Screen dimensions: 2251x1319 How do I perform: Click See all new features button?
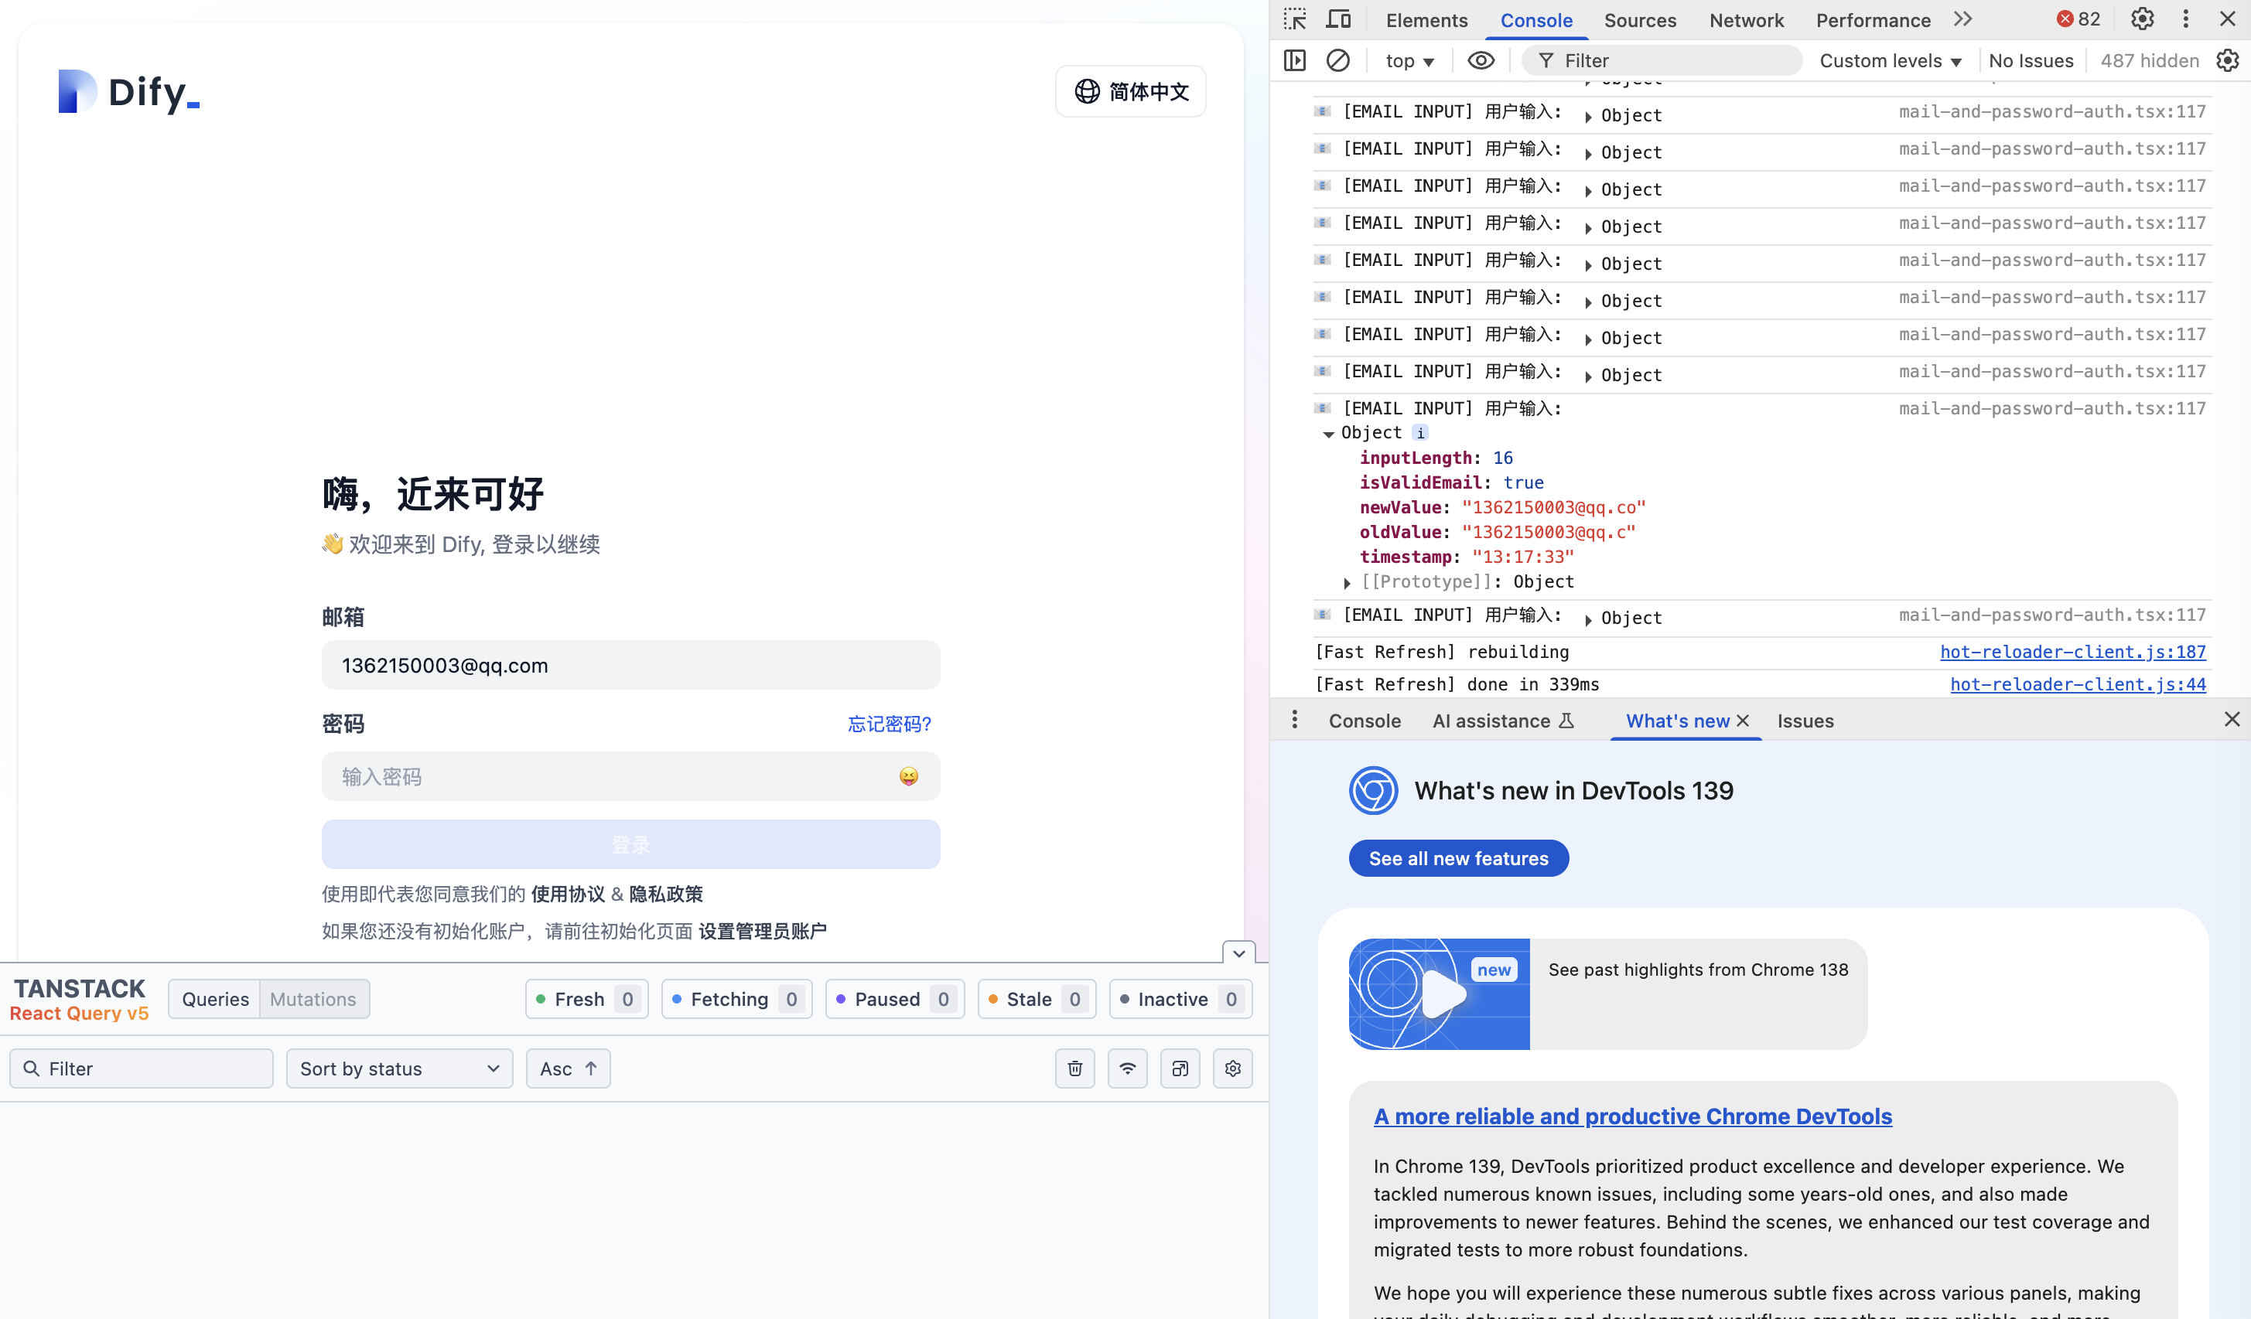pyautogui.click(x=1458, y=858)
